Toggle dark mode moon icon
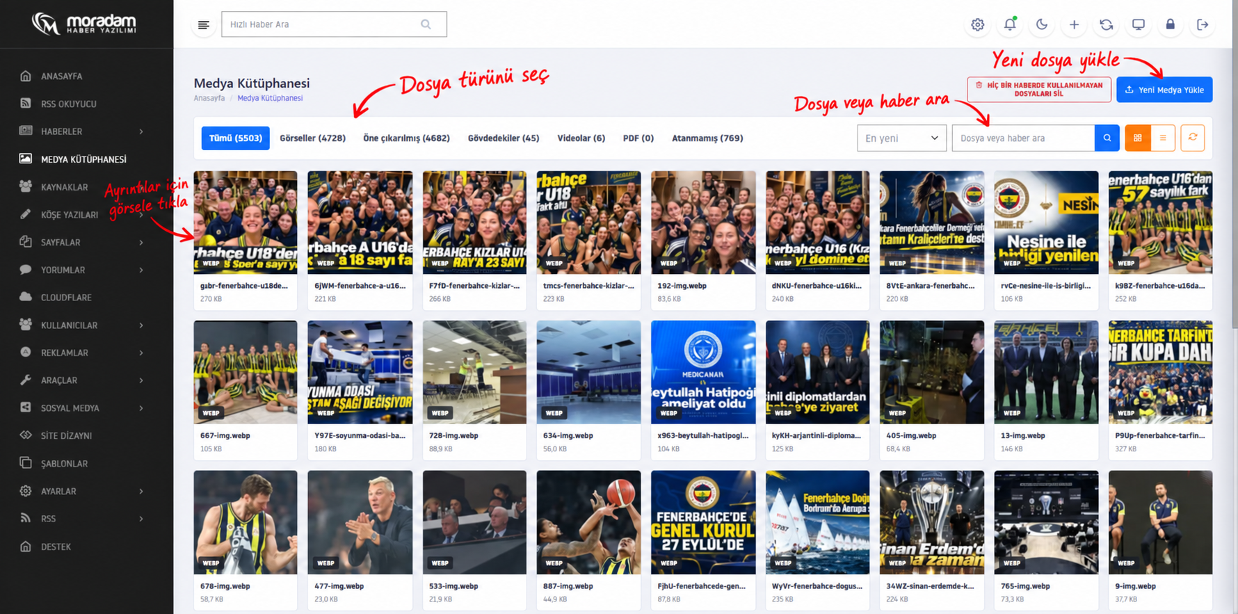Image resolution: width=1238 pixels, height=614 pixels. [x=1042, y=25]
